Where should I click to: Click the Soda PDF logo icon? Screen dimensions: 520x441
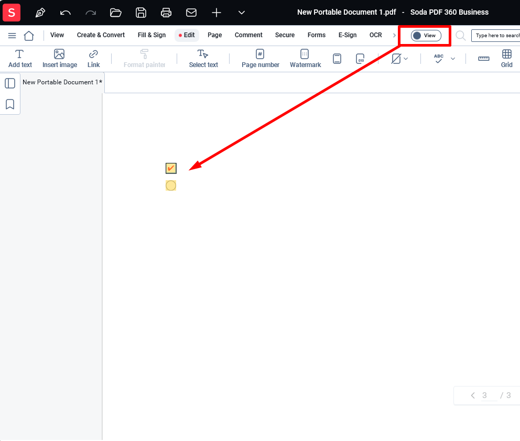[x=12, y=13]
